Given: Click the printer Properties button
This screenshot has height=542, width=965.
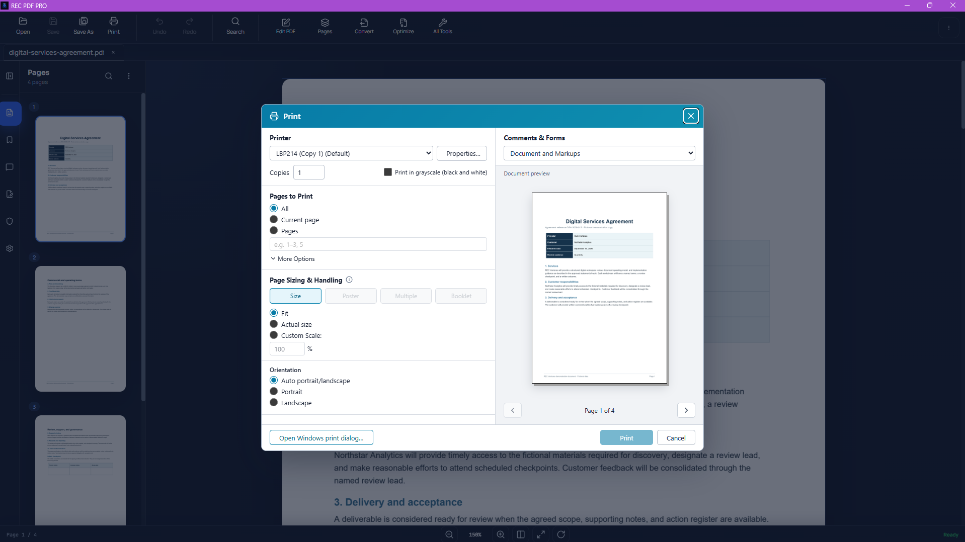Looking at the screenshot, I should (x=462, y=153).
